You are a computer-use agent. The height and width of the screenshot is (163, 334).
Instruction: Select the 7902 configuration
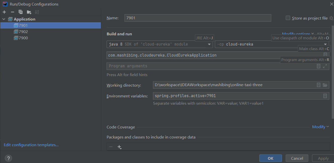[x=23, y=32]
